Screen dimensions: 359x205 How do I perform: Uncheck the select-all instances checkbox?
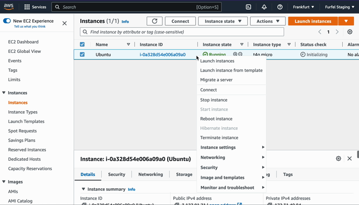point(82,44)
